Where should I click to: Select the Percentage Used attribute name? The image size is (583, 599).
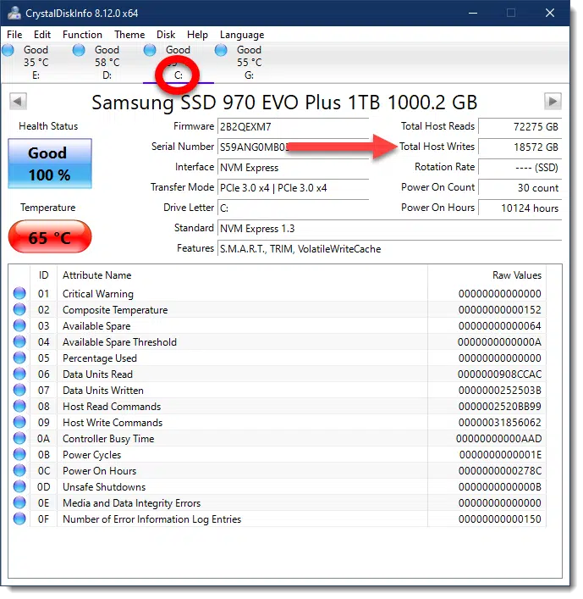click(x=100, y=358)
